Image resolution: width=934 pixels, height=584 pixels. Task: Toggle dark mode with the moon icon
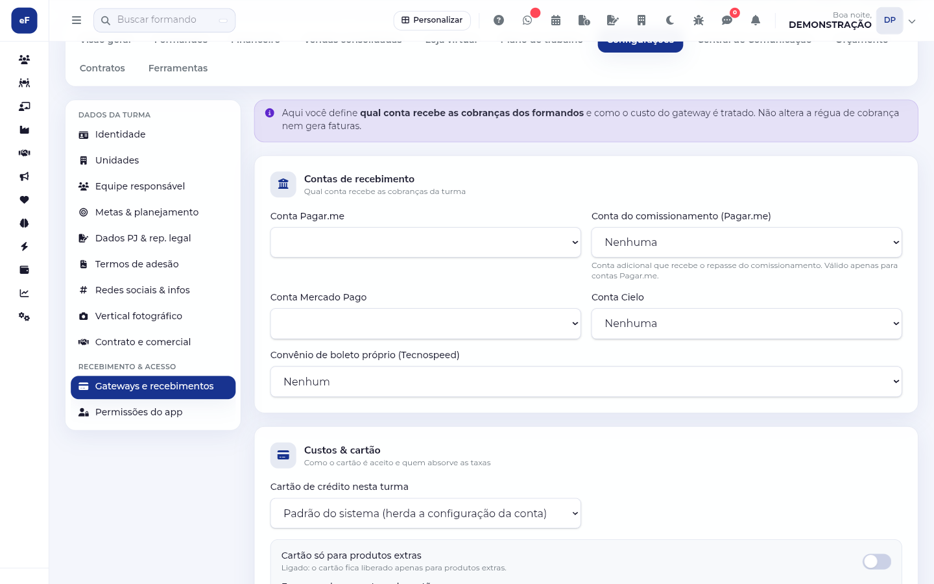pos(670,20)
